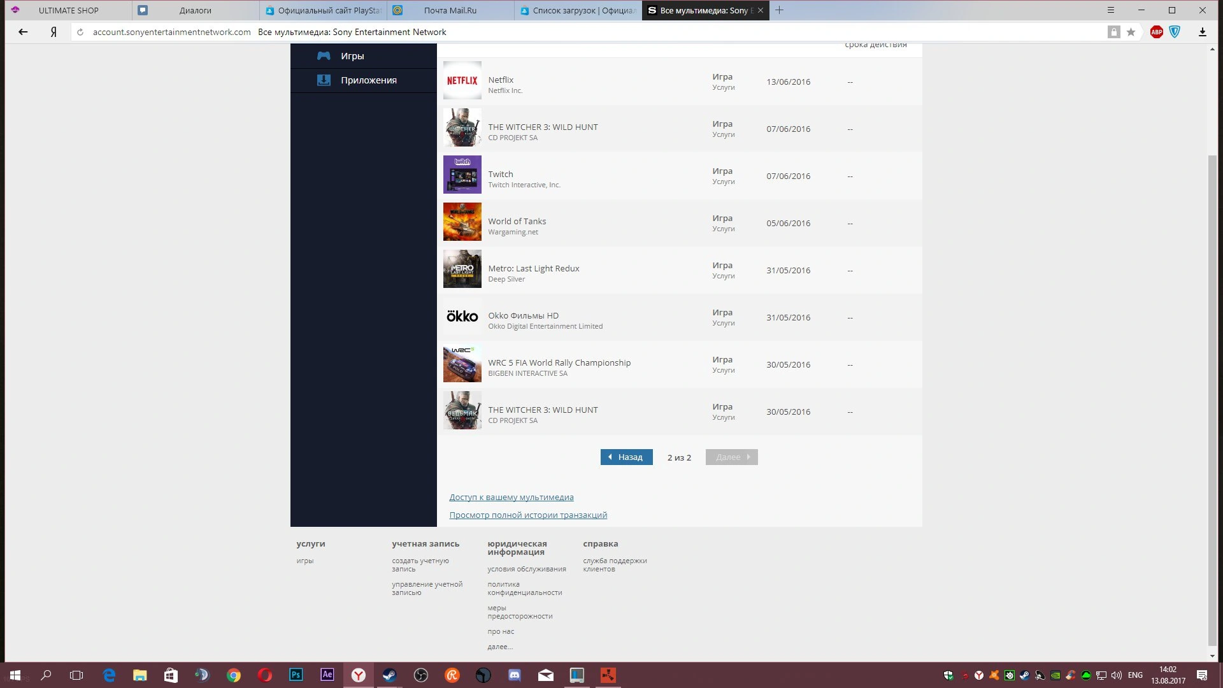The height and width of the screenshot is (688, 1223).
Task: Click the disabled Далее pagination button
Action: point(732,457)
